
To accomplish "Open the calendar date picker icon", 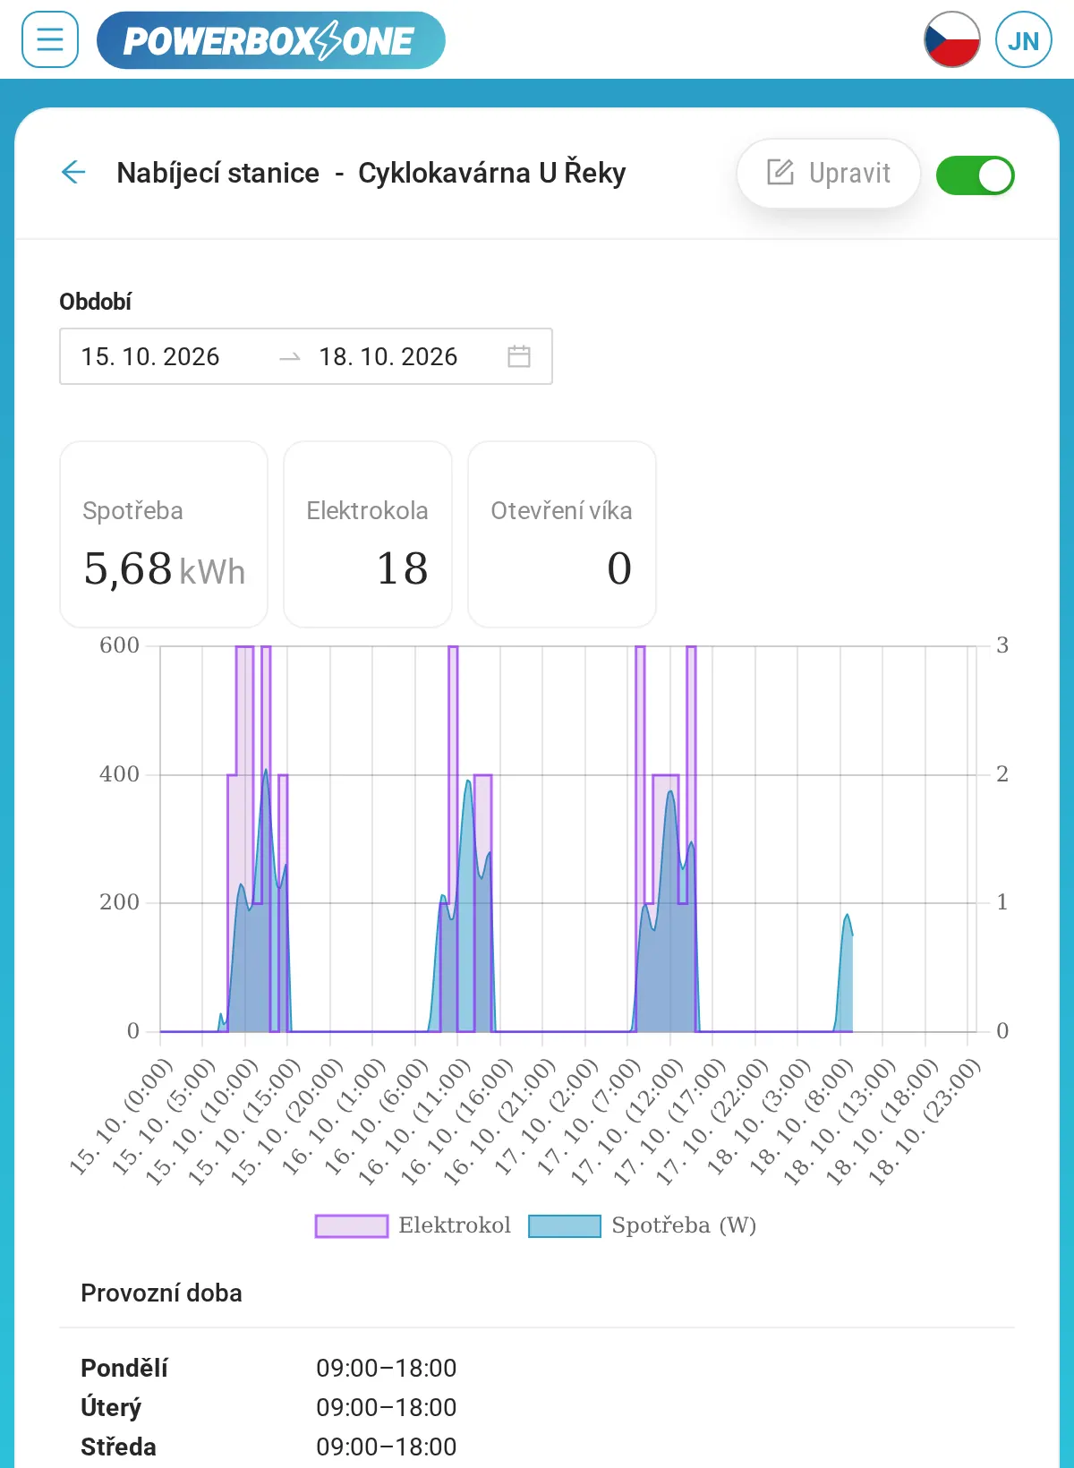I will point(519,356).
